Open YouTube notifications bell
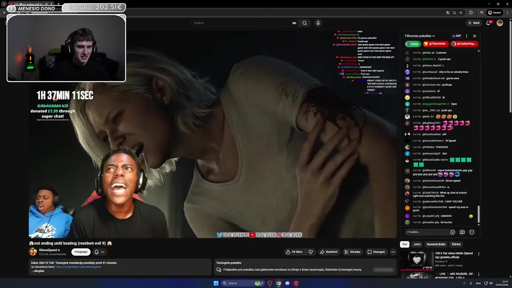The width and height of the screenshot is (512, 288). point(488,23)
